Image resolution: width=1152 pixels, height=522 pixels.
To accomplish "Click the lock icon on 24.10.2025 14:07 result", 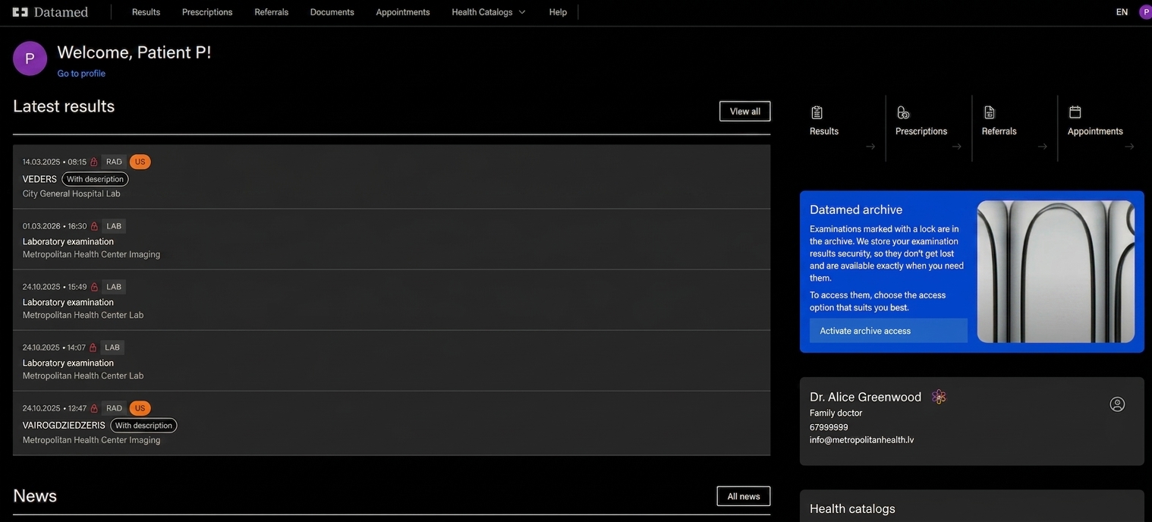I will coord(93,347).
